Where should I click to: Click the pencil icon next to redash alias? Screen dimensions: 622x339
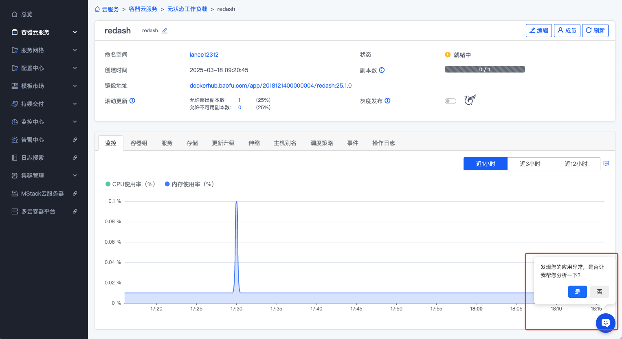tap(165, 31)
